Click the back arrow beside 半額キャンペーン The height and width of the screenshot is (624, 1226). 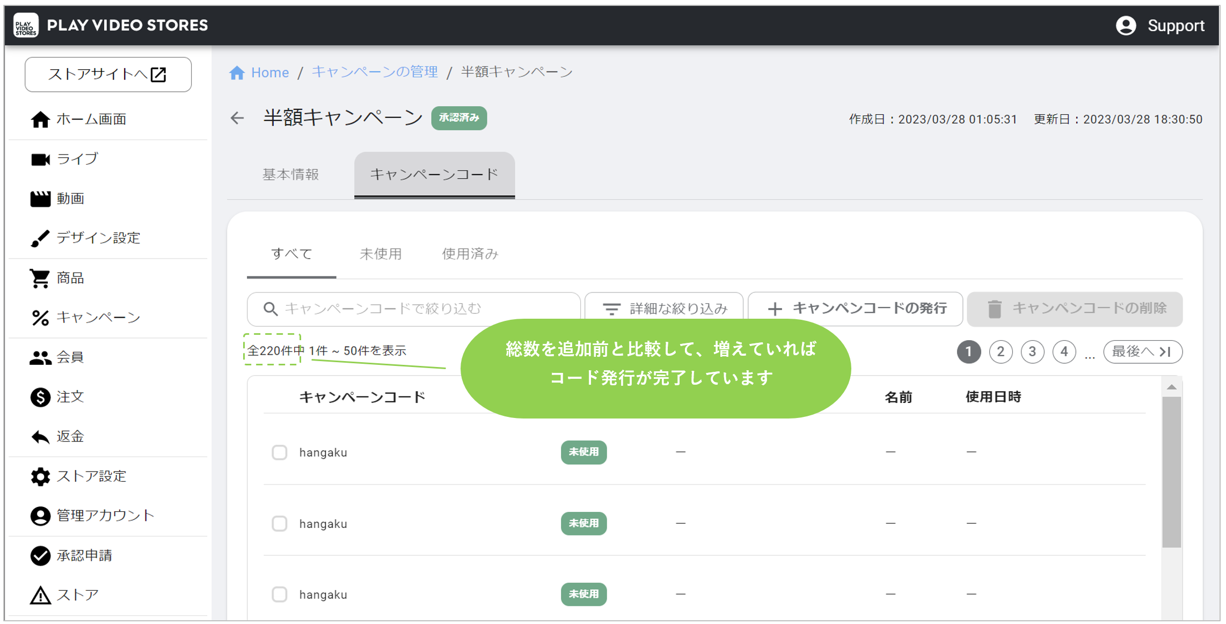[237, 118]
